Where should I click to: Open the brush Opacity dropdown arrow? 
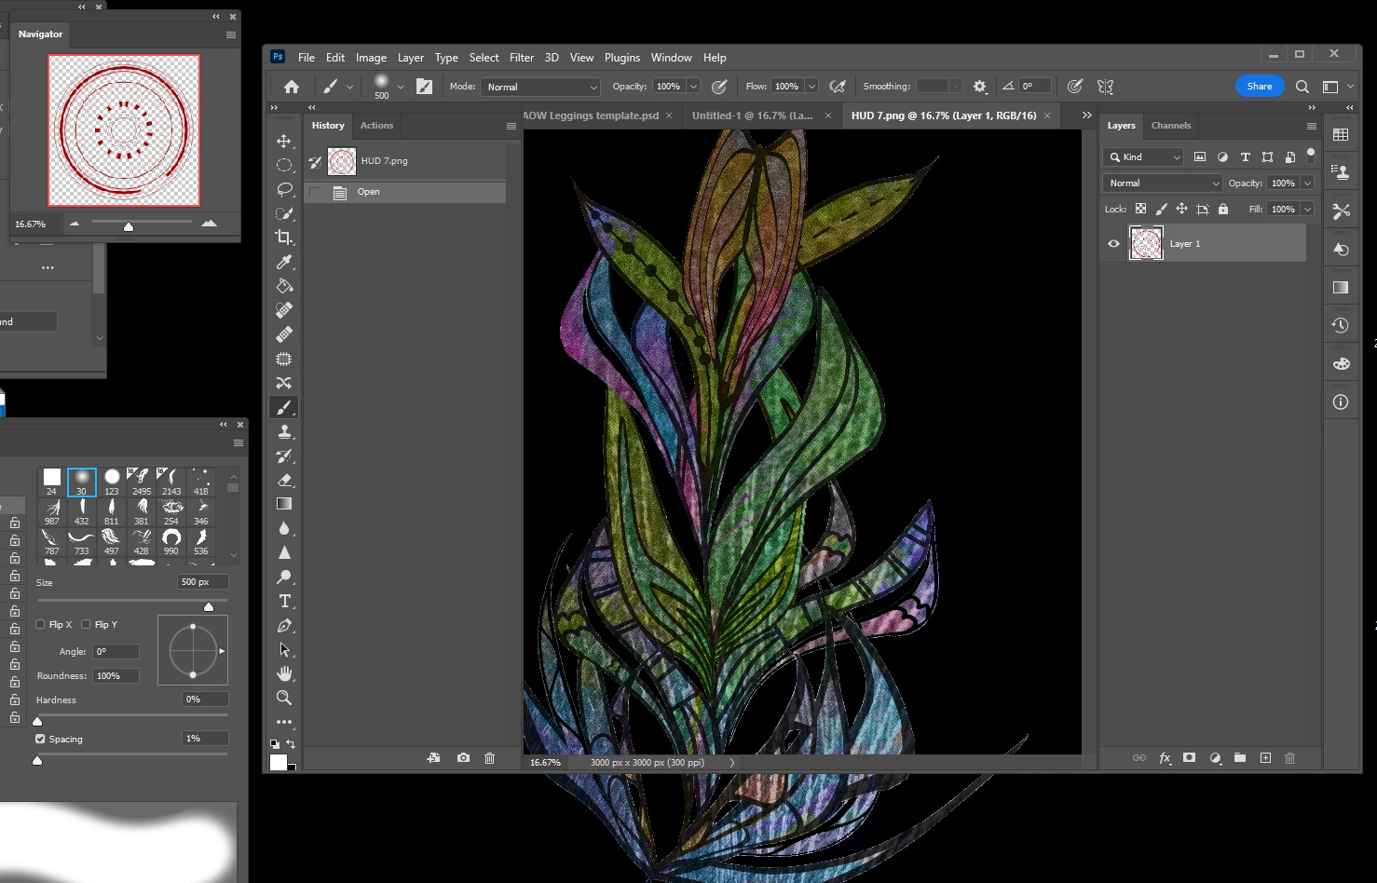tap(693, 87)
